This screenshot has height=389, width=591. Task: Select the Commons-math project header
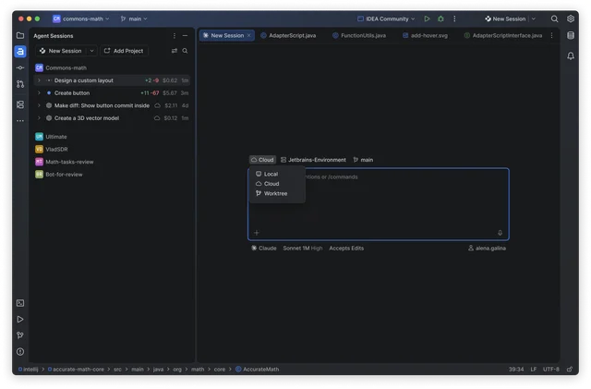(61, 68)
